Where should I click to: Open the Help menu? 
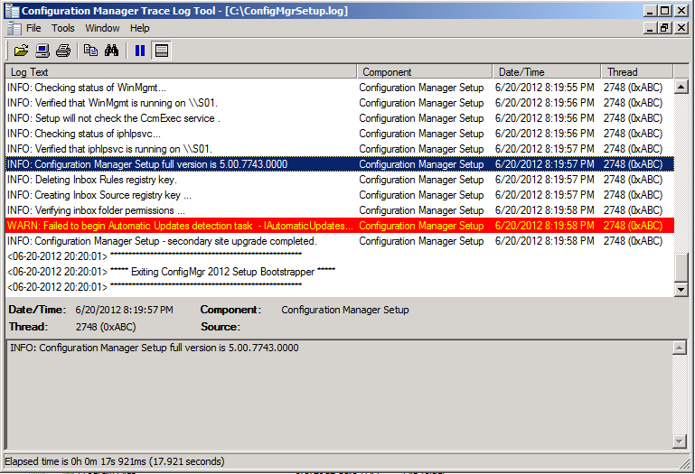pos(139,28)
